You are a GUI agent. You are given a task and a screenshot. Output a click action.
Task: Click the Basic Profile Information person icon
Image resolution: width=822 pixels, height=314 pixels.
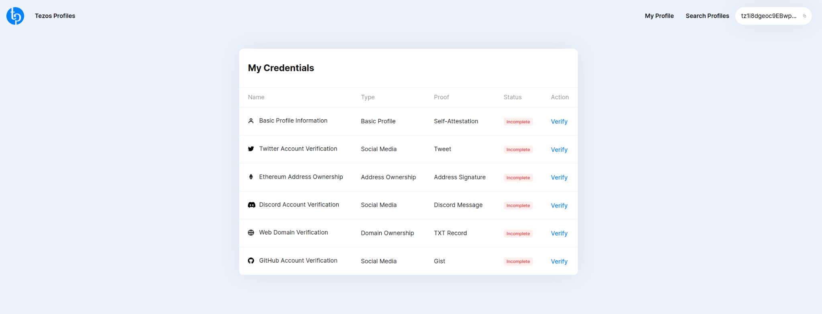(x=251, y=121)
